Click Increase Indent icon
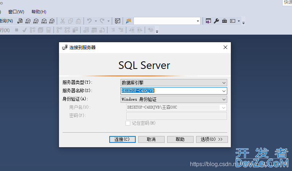This screenshot has width=292, height=171. [x=140, y=30]
